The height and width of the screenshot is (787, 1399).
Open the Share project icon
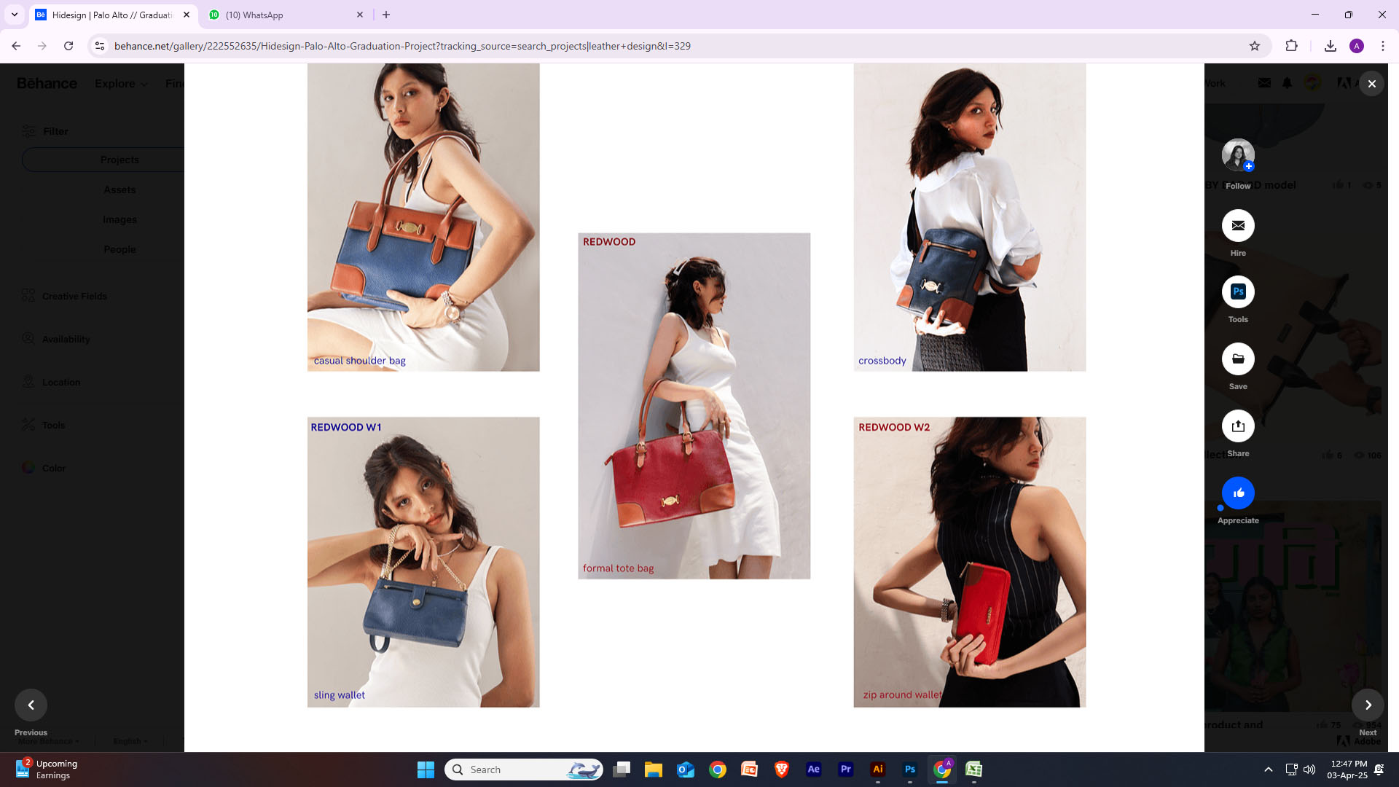pyautogui.click(x=1238, y=426)
